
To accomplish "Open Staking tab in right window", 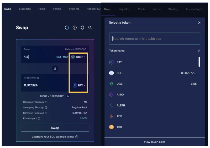I will [173, 9].
